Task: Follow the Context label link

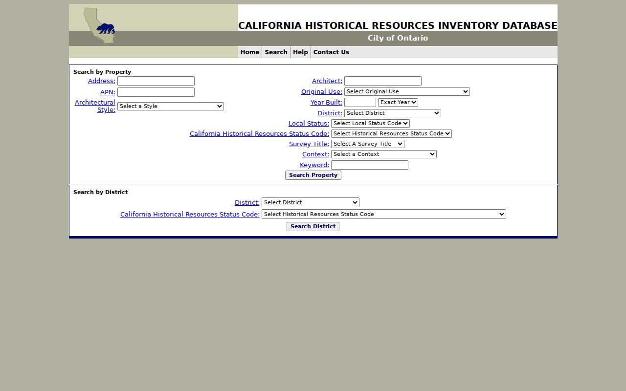Action: 315,154
